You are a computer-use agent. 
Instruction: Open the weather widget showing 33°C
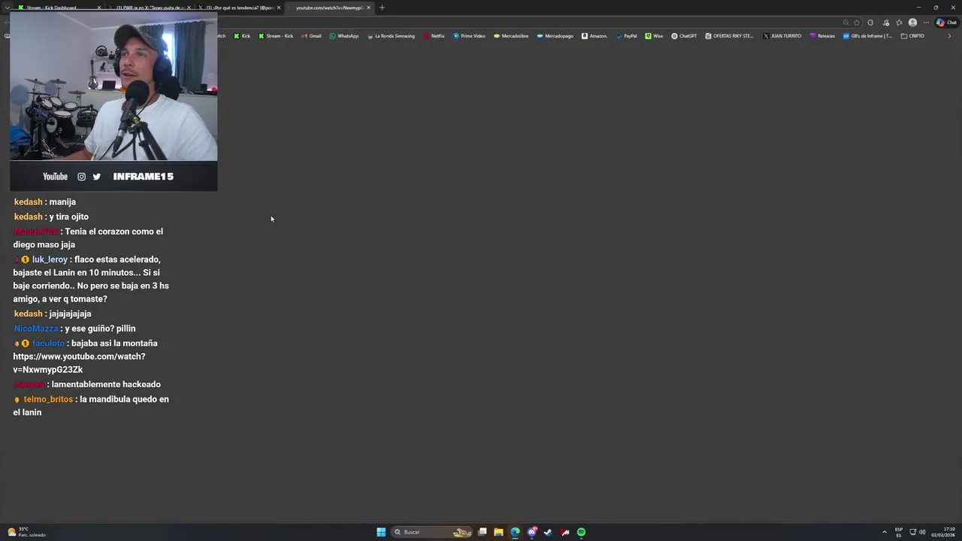click(x=27, y=532)
